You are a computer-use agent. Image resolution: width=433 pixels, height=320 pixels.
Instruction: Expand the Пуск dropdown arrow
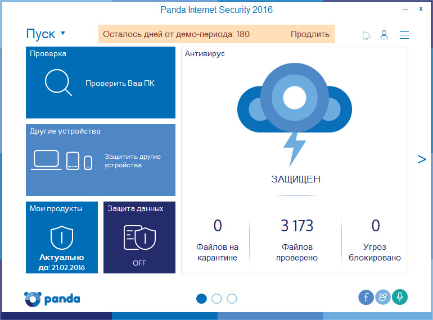63,33
